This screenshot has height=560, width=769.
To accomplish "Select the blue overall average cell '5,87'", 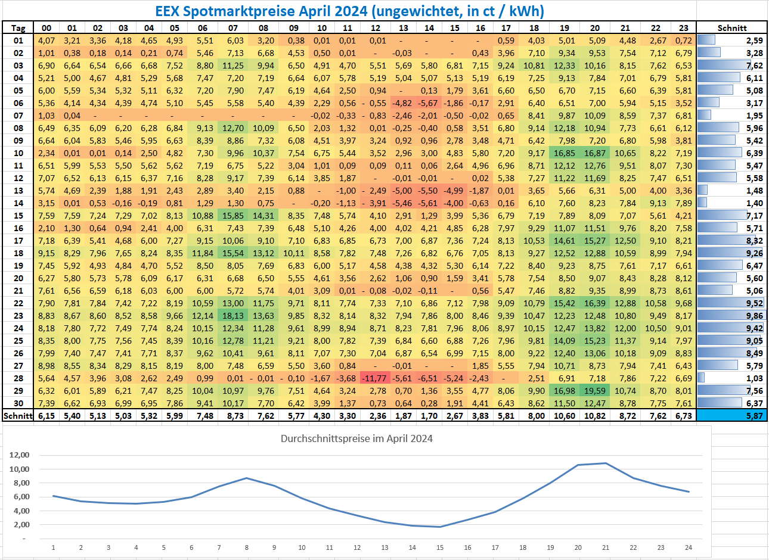I will [x=732, y=416].
